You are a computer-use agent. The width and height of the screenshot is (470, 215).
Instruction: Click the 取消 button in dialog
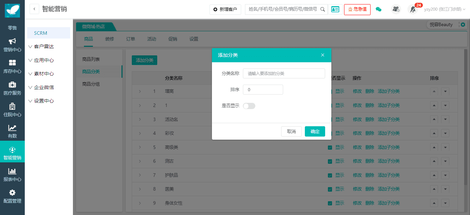291,131
